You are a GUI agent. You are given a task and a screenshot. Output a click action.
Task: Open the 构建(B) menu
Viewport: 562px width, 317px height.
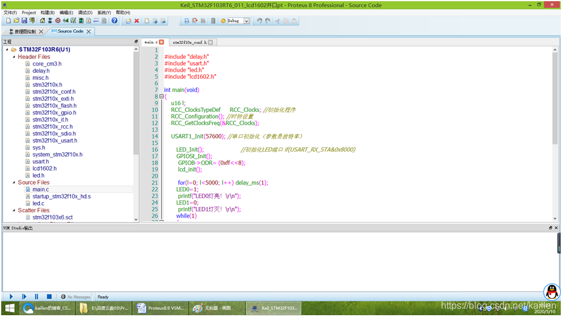click(x=48, y=13)
